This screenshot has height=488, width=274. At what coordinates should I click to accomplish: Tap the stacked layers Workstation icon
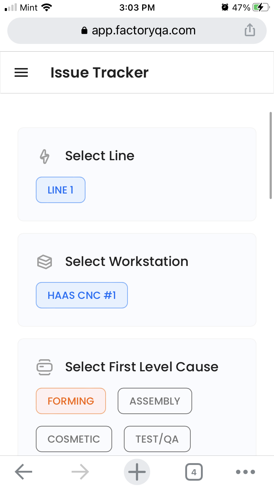tap(45, 262)
